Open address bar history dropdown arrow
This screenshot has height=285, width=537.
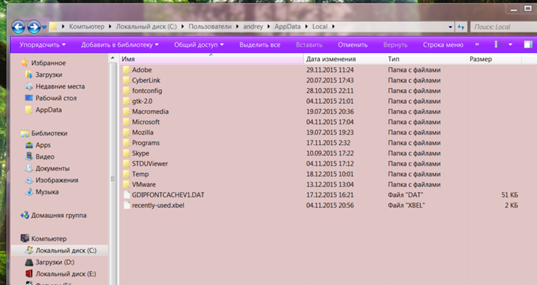[x=450, y=27]
